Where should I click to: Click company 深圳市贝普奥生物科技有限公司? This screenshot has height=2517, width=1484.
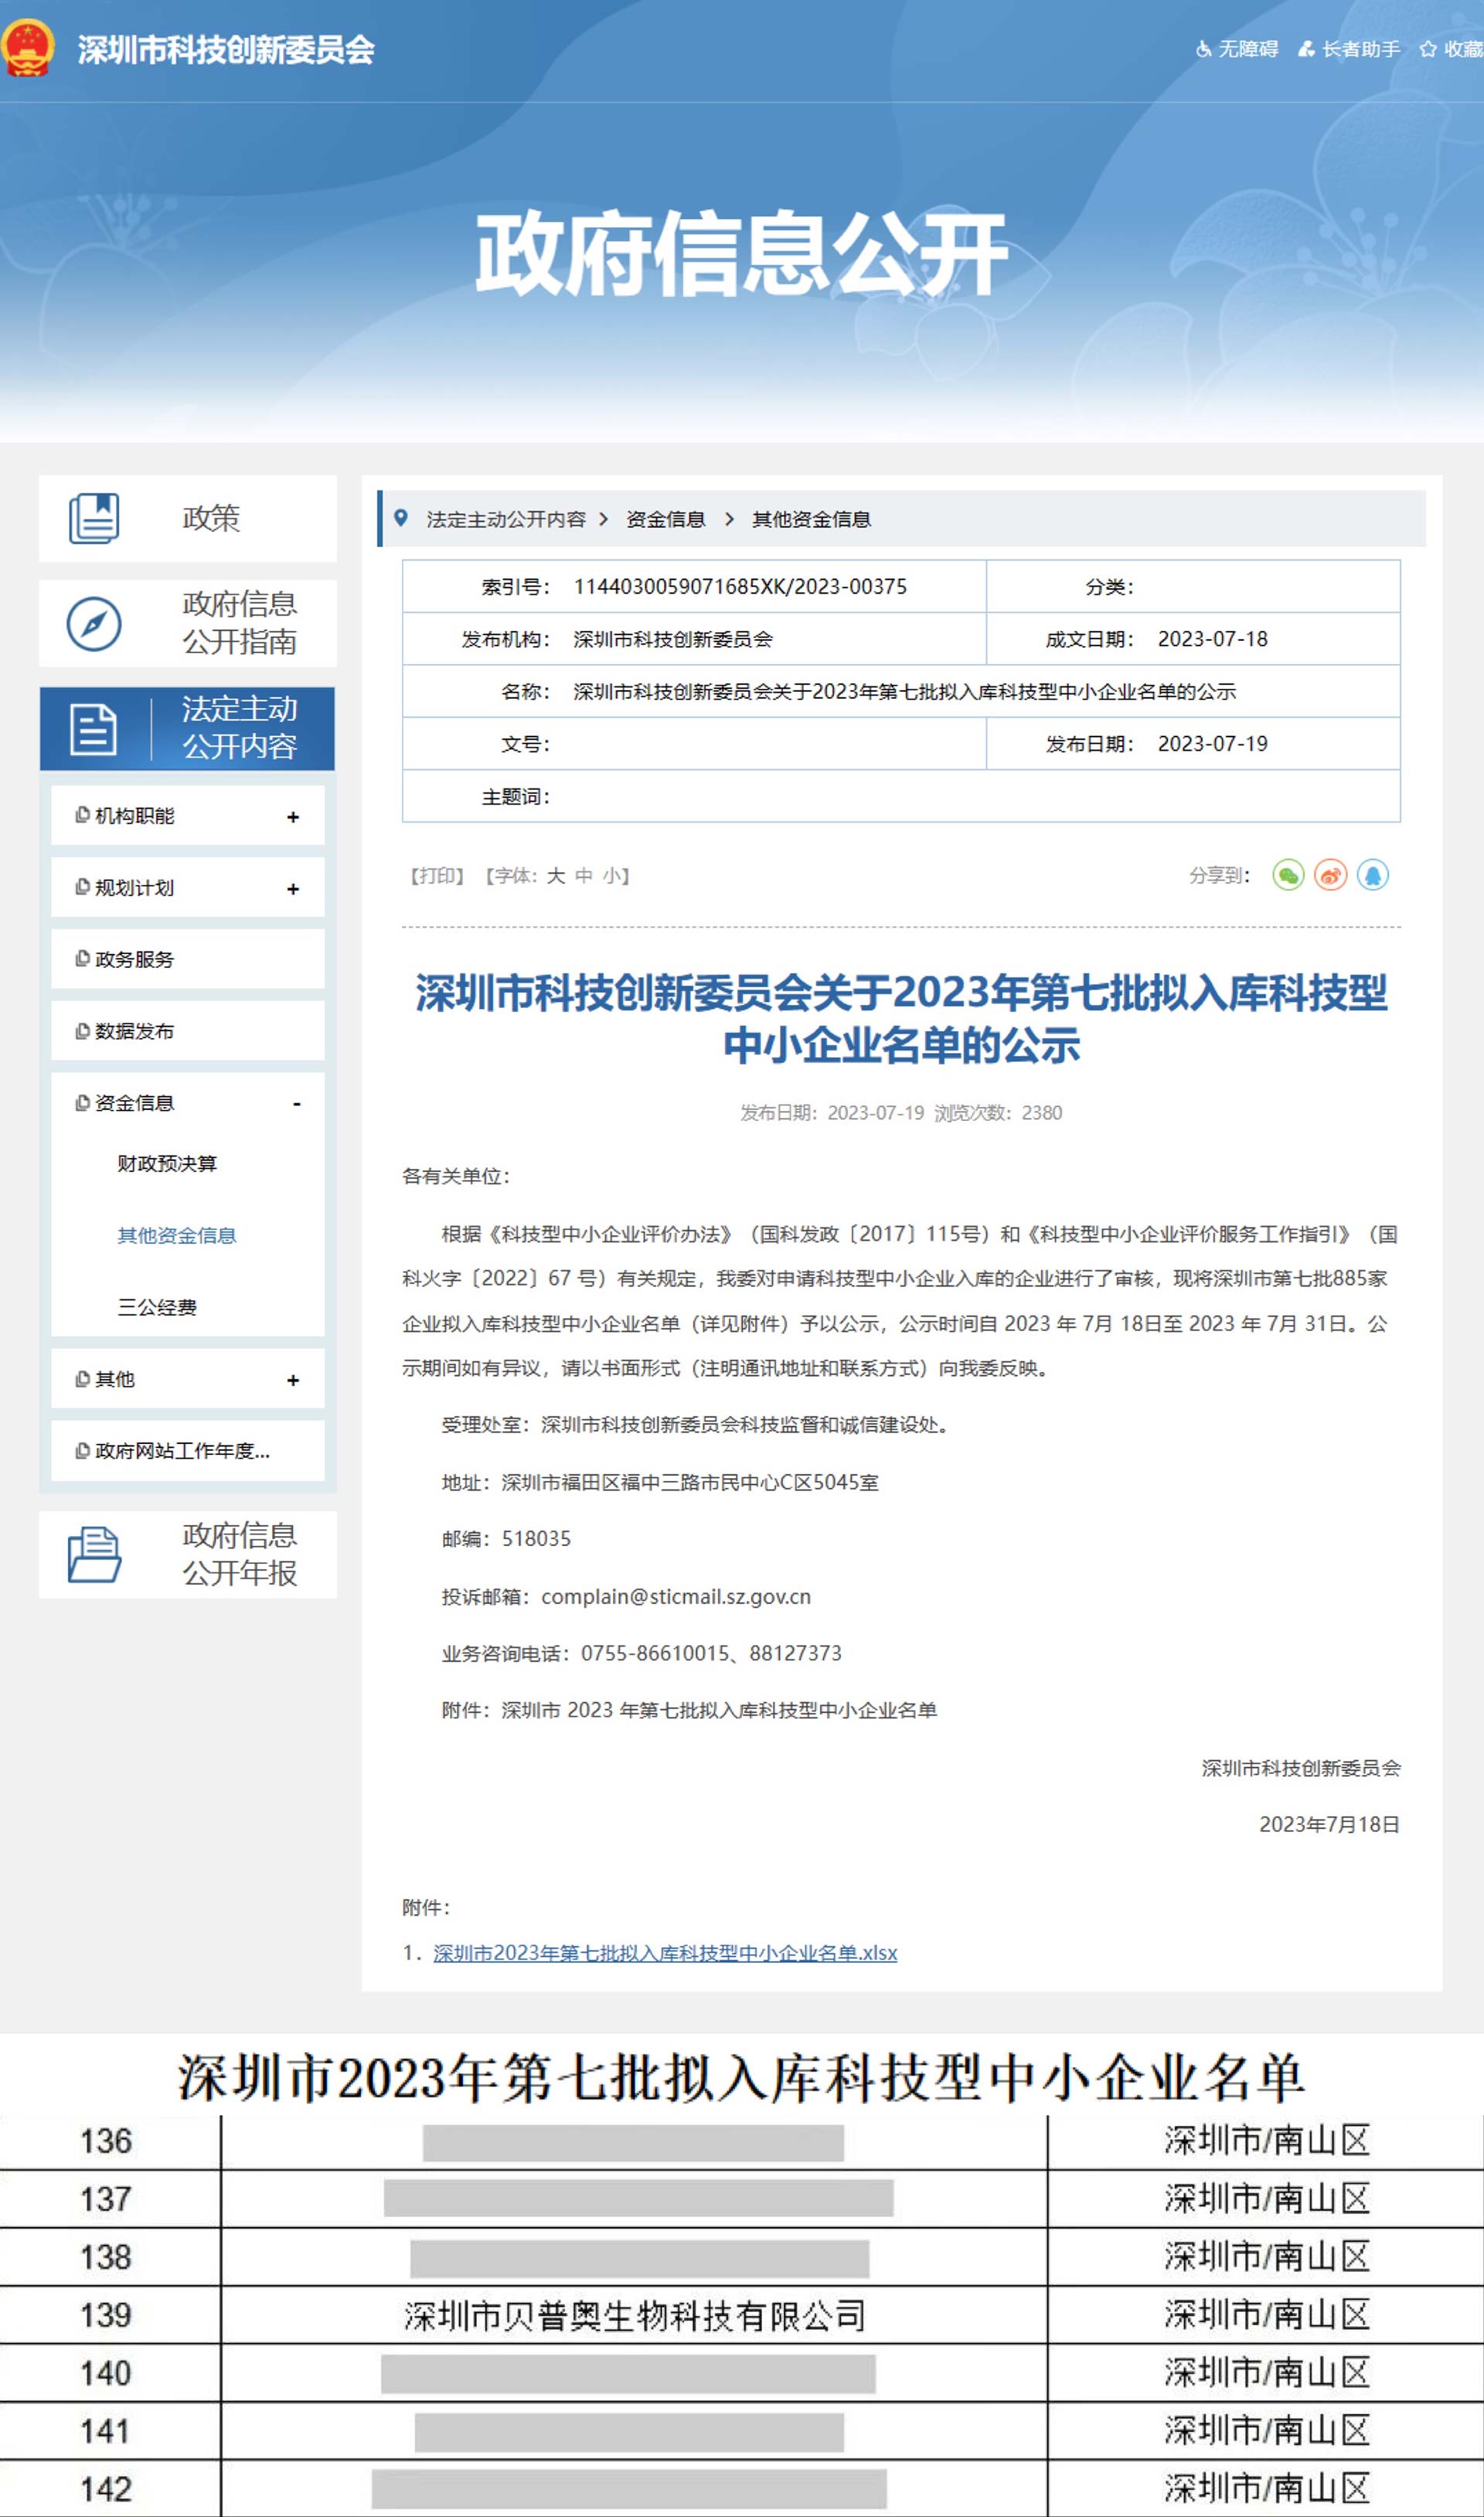[x=634, y=2315]
